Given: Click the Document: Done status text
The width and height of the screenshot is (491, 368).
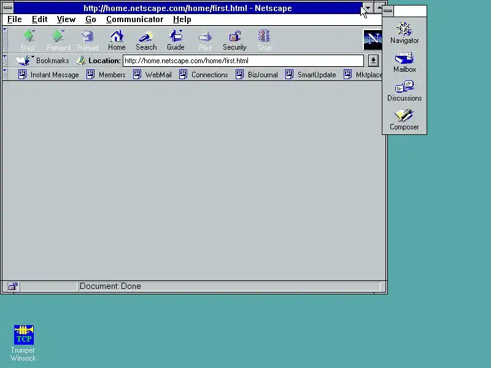Looking at the screenshot, I should click(110, 286).
